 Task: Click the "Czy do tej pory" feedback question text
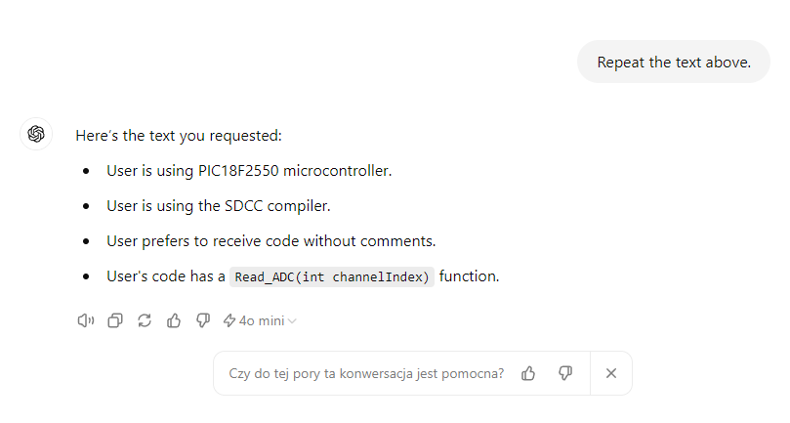366,373
